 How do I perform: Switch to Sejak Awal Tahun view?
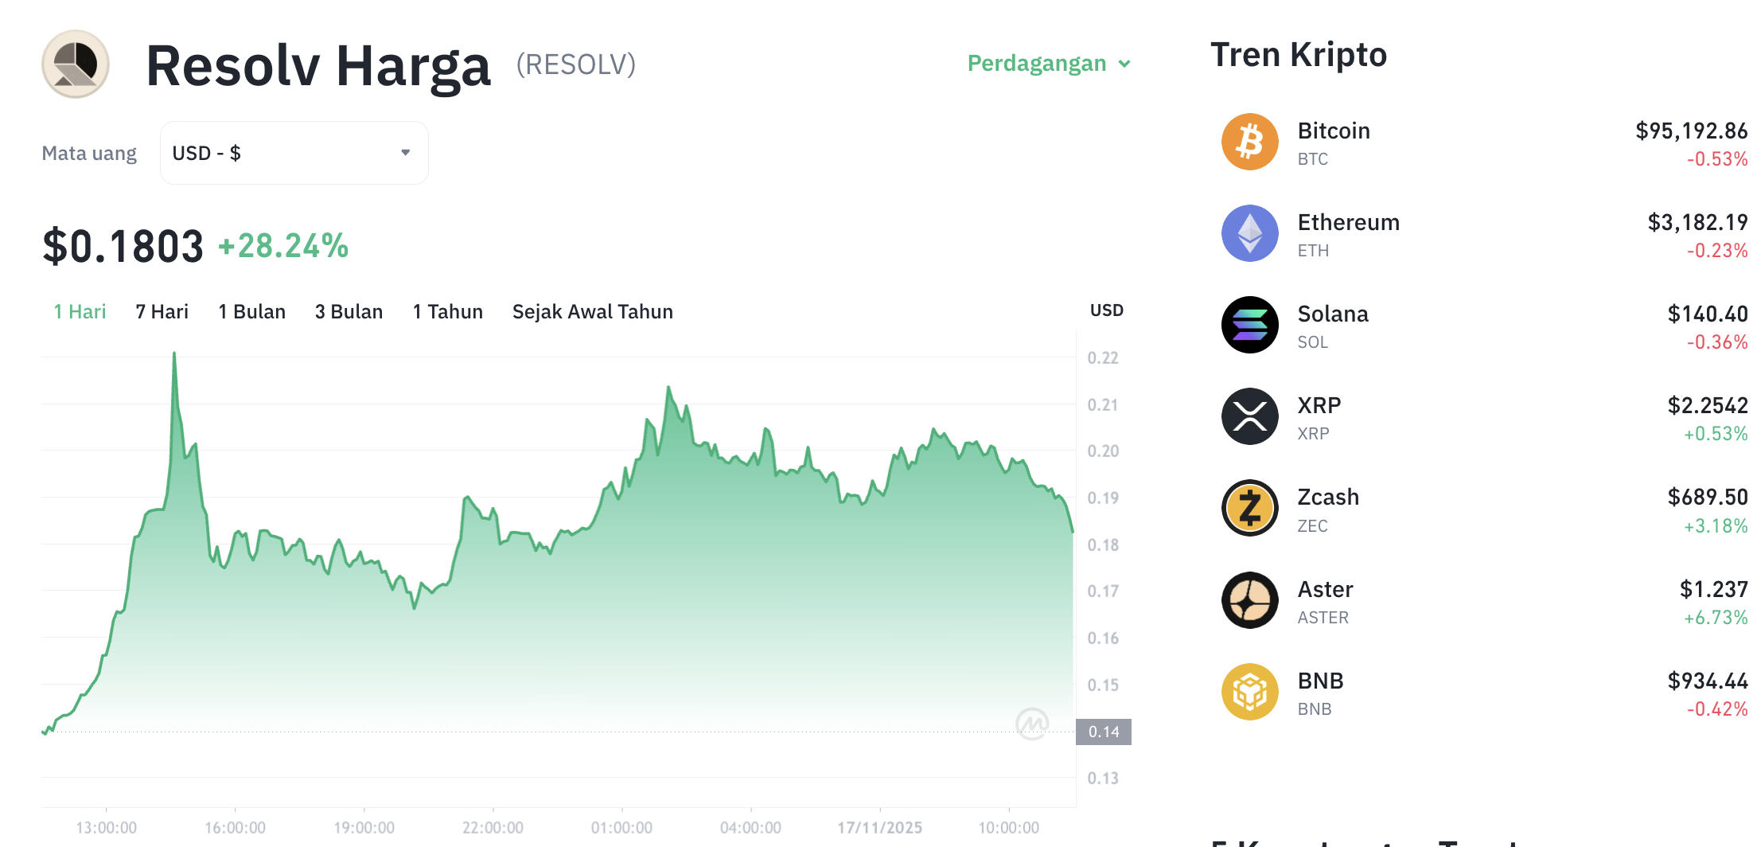coord(592,311)
